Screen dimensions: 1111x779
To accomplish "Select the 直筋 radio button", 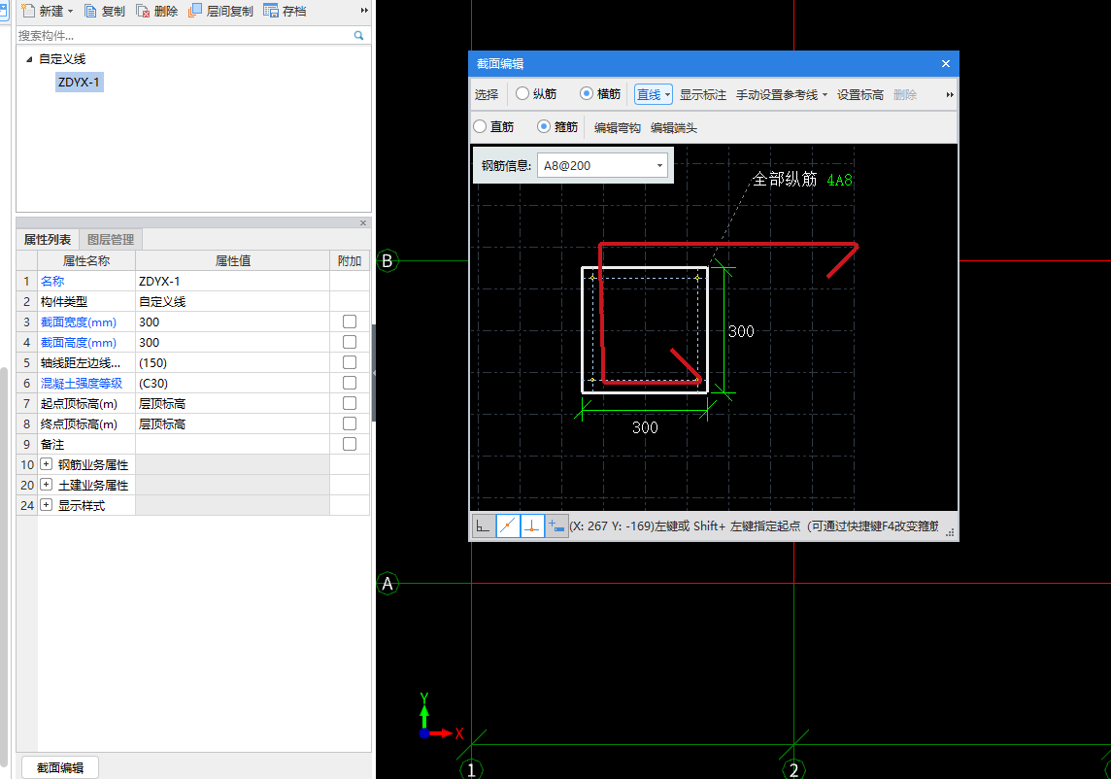I will [x=480, y=126].
